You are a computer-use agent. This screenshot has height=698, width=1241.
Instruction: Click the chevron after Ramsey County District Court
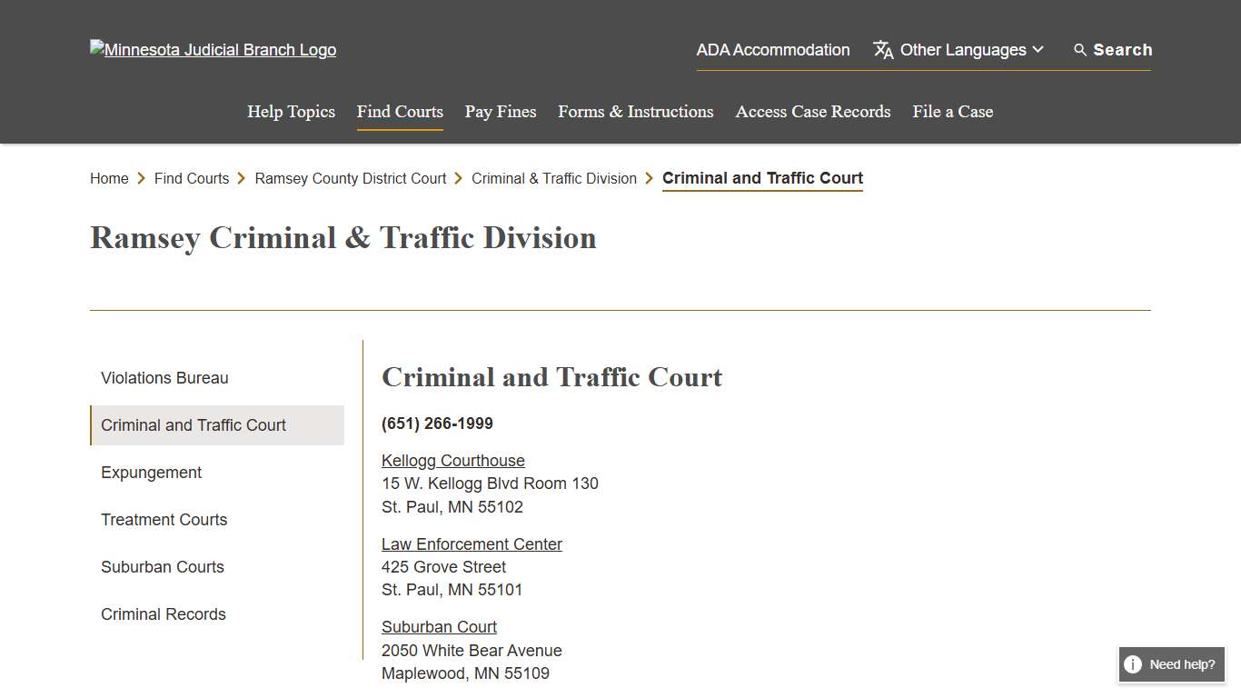tap(458, 178)
